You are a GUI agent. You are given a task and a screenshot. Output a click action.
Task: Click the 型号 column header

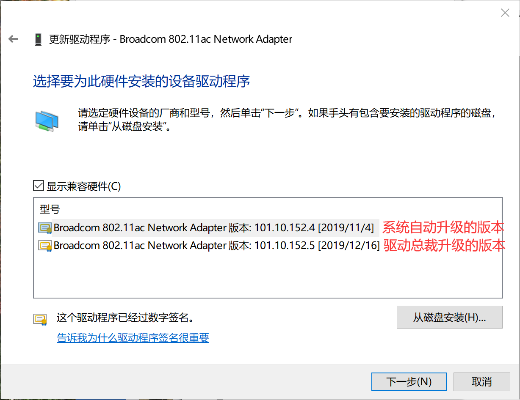tap(50, 209)
